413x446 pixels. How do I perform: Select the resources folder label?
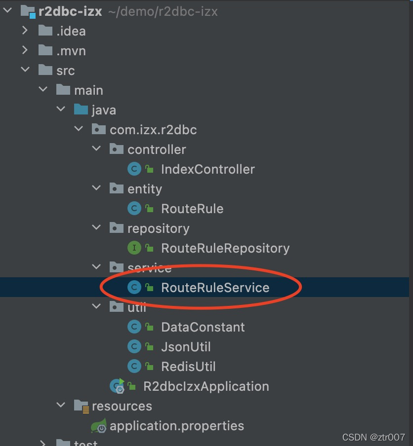(x=122, y=406)
